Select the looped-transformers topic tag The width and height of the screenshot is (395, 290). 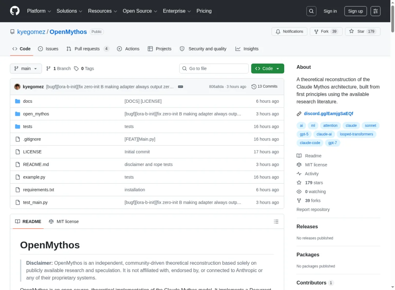point(356,134)
